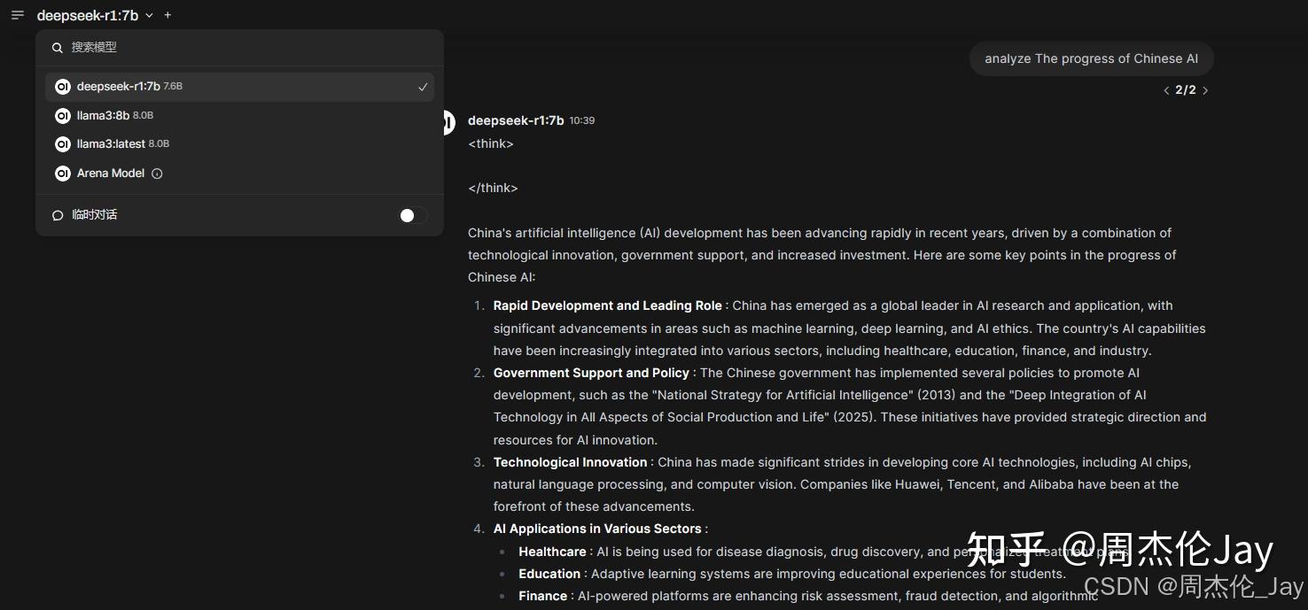Image resolution: width=1308 pixels, height=610 pixels.
Task: Select the Arena Model entry
Action: click(x=111, y=174)
